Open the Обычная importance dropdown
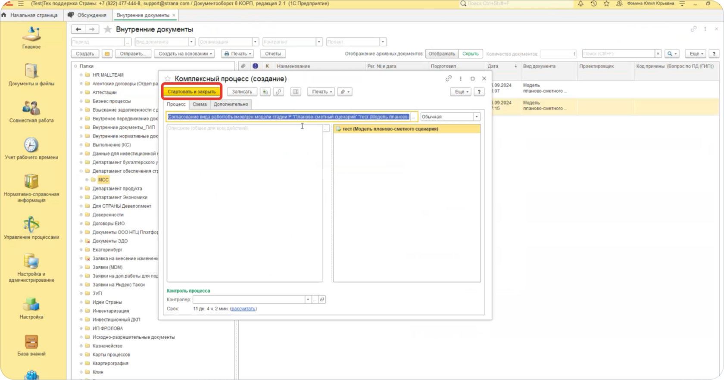This screenshot has height=380, width=724. pyautogui.click(x=477, y=117)
